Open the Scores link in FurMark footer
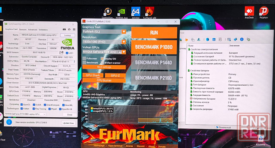The width and height of the screenshot is (275, 148). [x=129, y=146]
